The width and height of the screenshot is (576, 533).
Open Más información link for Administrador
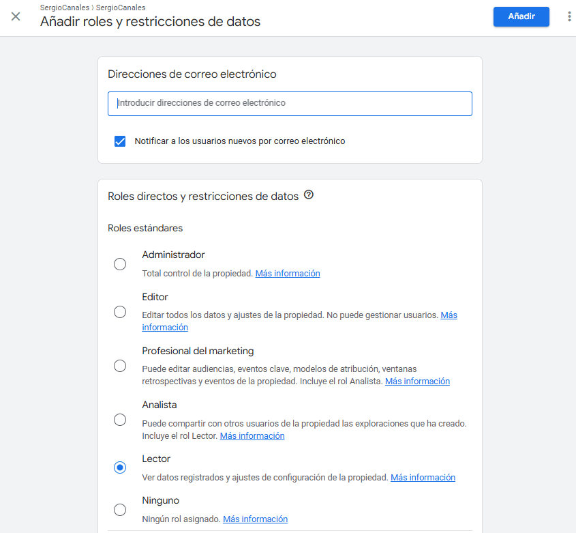click(287, 274)
